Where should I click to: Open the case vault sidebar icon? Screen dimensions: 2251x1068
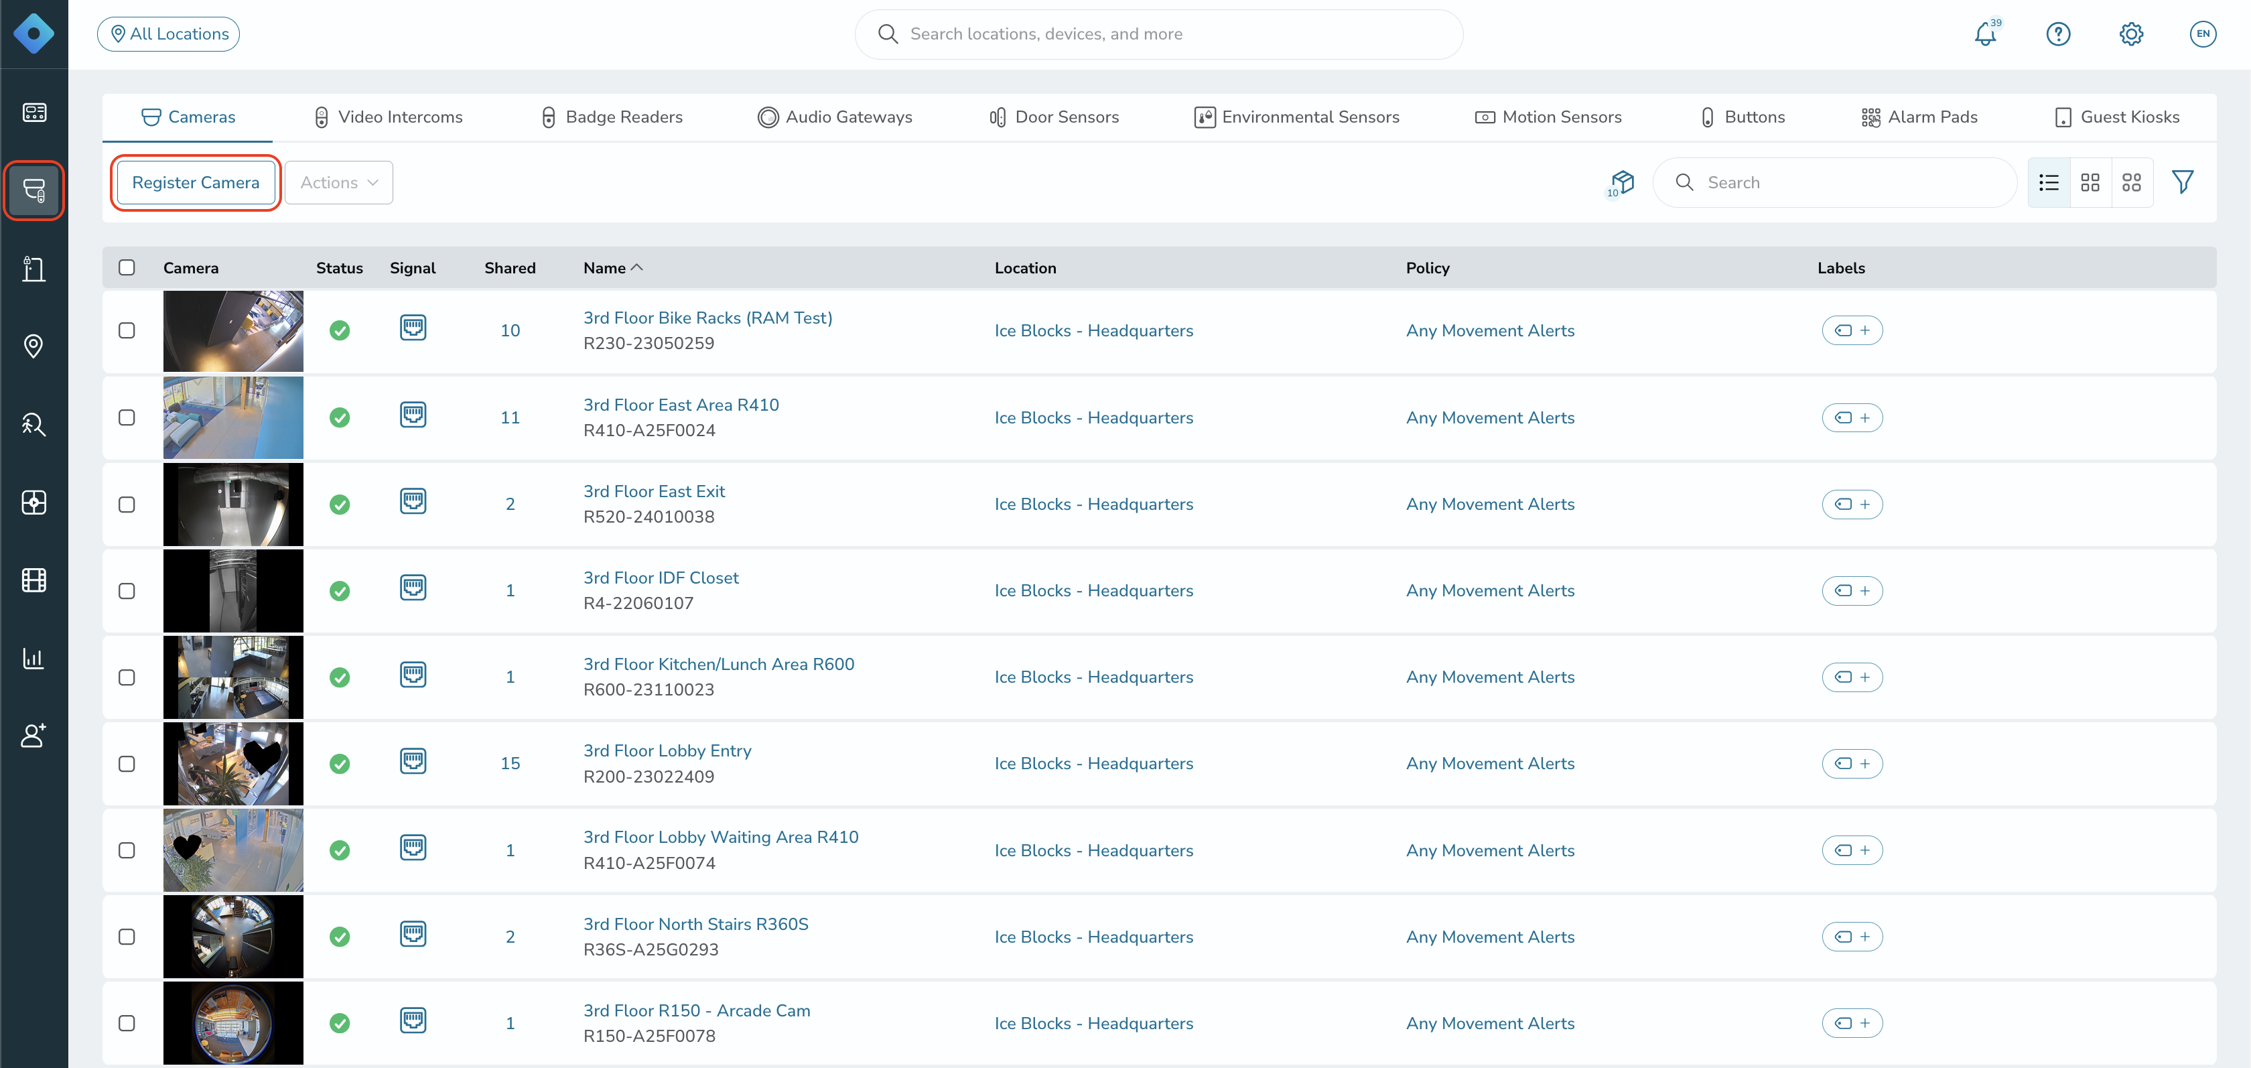tap(33, 502)
